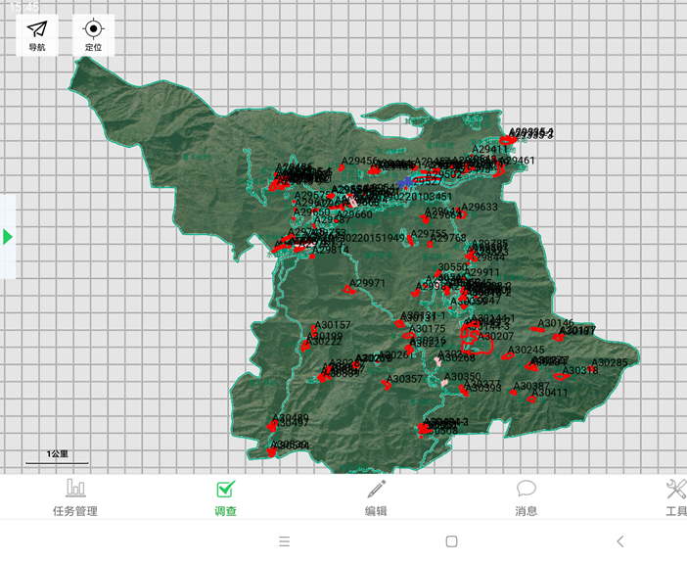Open Android recent apps menu
This screenshot has width=687, height=564.
point(285,541)
